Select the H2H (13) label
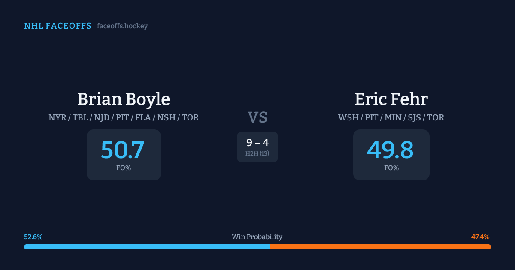Image resolution: width=515 pixels, height=270 pixels. [x=257, y=153]
